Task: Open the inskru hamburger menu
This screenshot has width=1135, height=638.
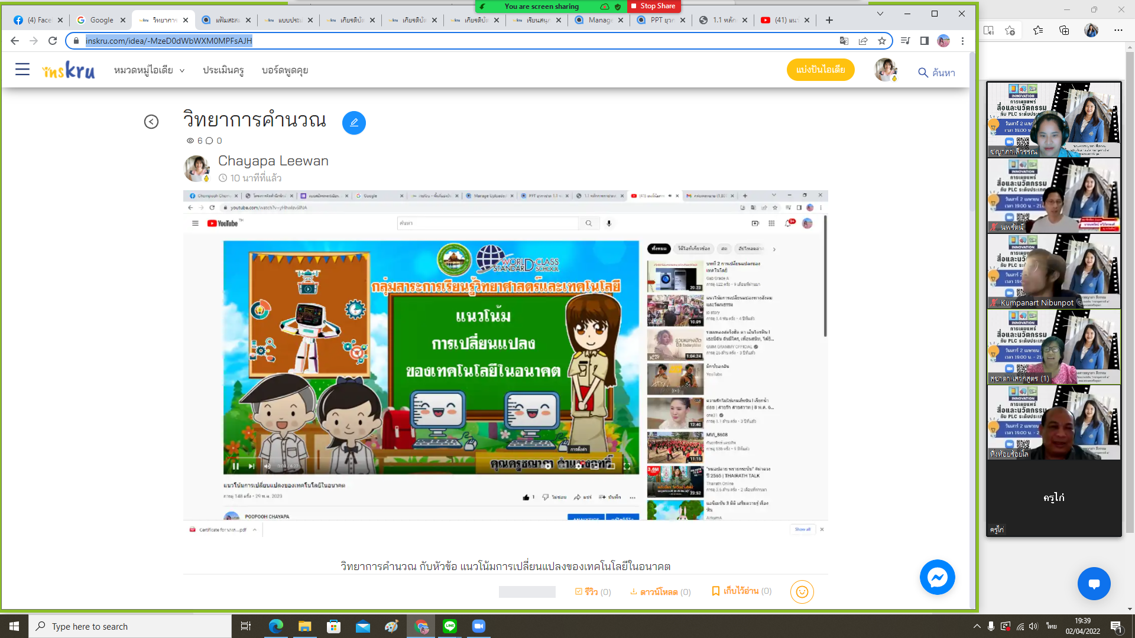Action: [x=22, y=69]
